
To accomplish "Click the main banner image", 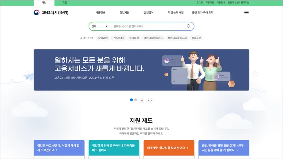I will coord(141,70).
